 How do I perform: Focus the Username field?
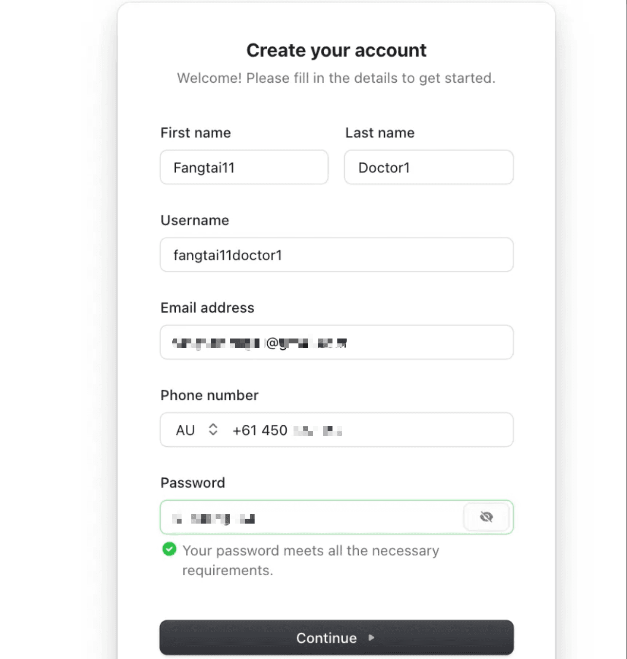pos(336,255)
